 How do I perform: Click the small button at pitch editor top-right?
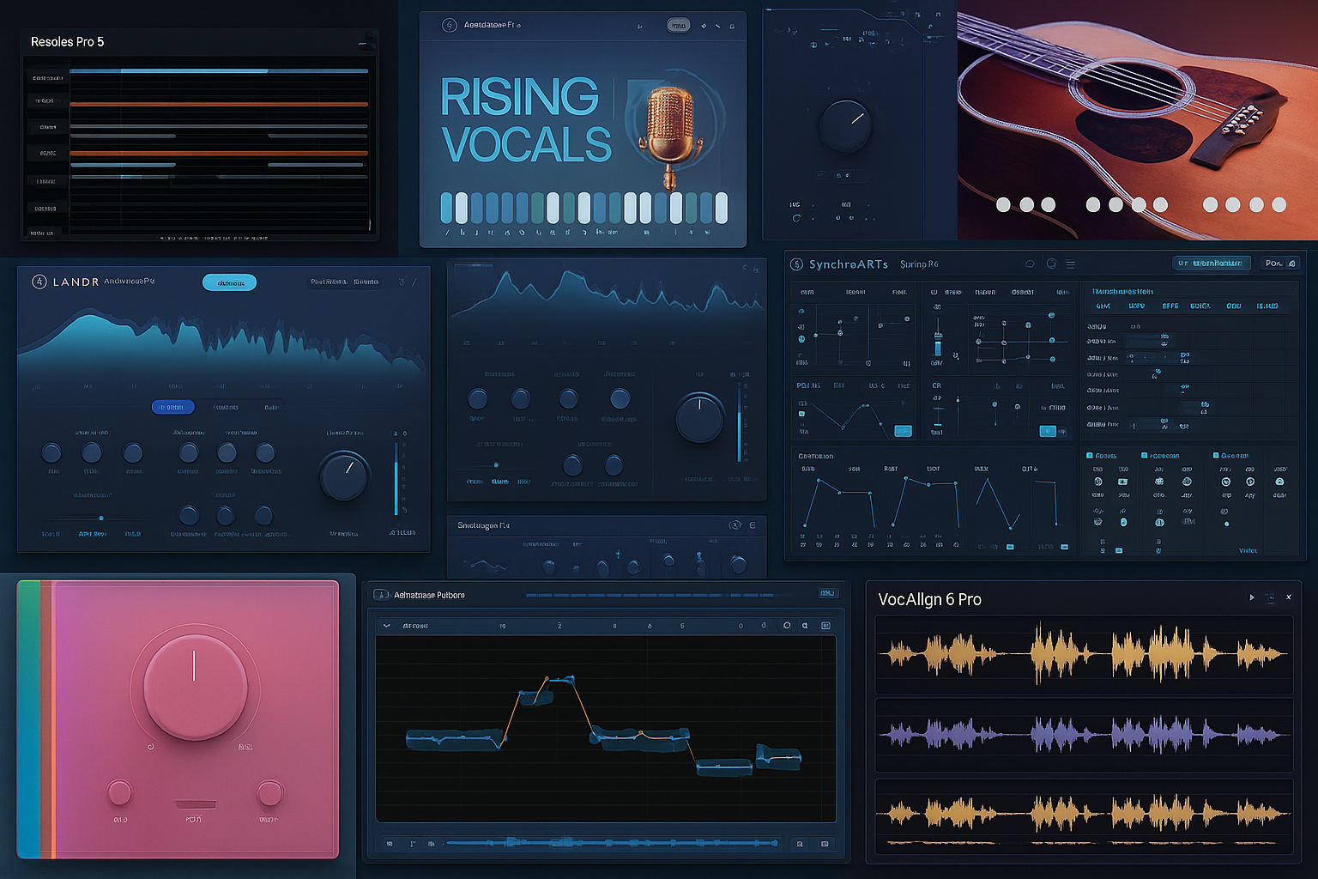(828, 593)
